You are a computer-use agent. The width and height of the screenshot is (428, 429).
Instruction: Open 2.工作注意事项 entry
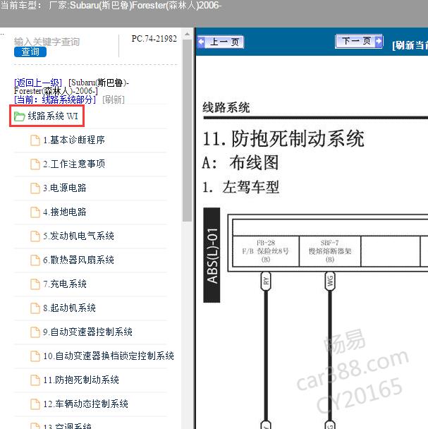(74, 164)
